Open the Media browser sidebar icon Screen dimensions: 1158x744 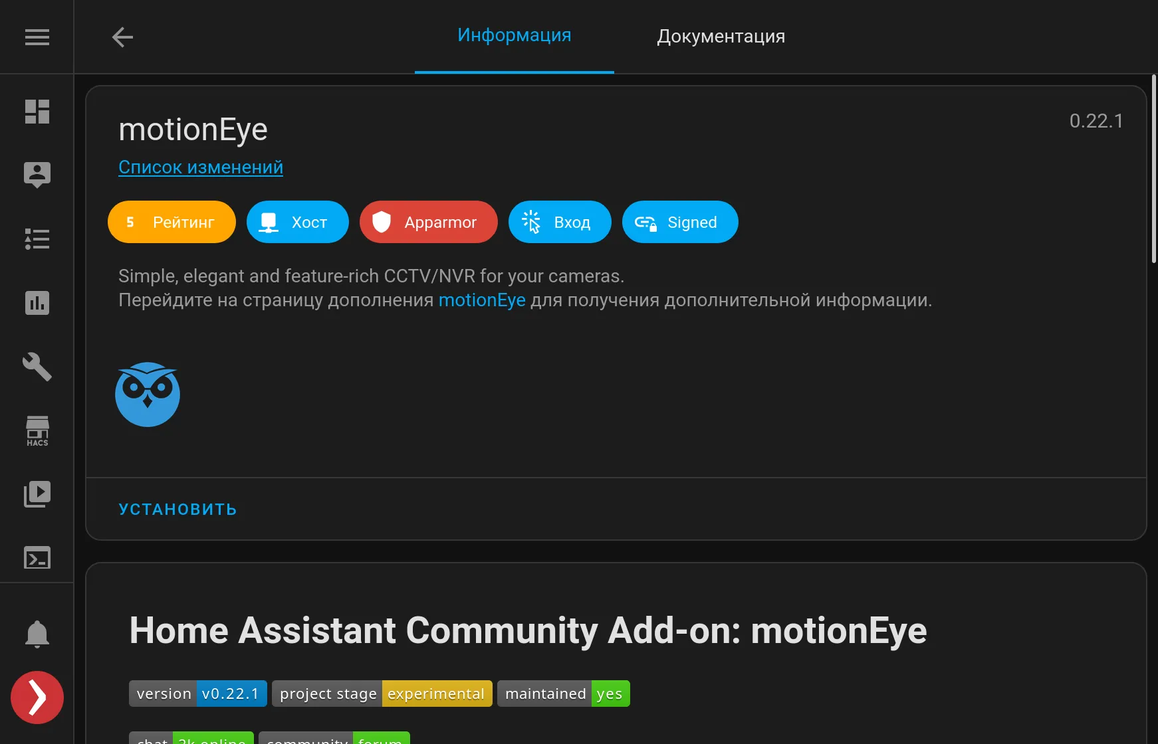[37, 494]
